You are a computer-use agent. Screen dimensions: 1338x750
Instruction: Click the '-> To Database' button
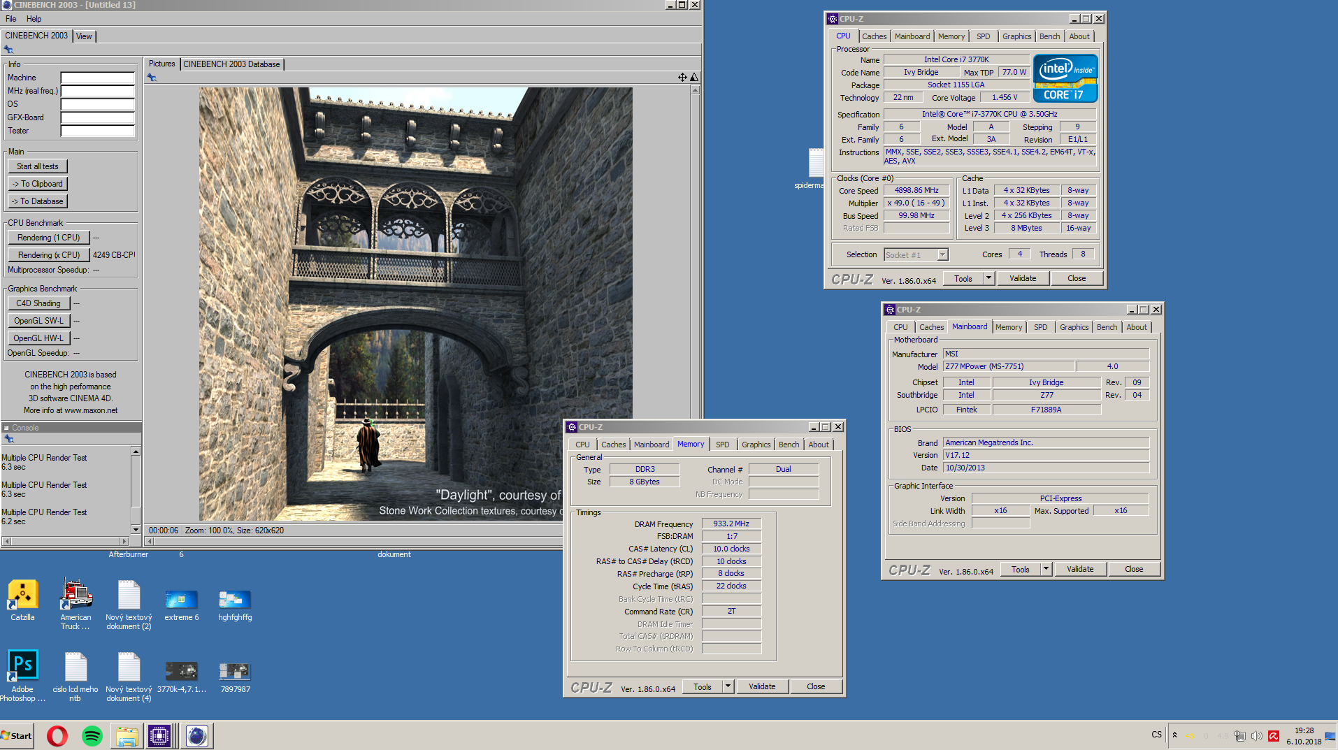[x=38, y=201]
